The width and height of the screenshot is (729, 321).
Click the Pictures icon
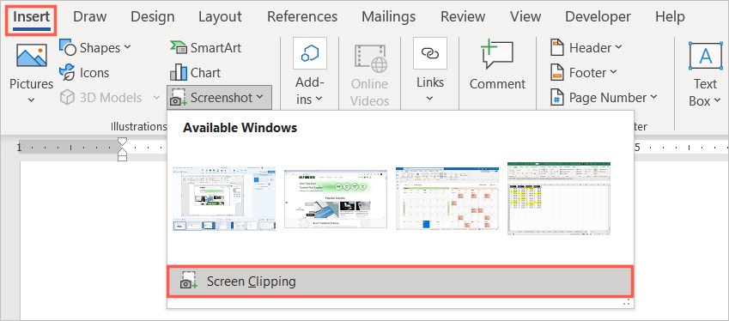(x=32, y=56)
